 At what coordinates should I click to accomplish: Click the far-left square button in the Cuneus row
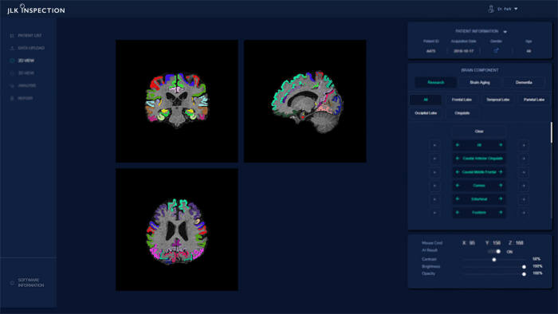[434, 186]
